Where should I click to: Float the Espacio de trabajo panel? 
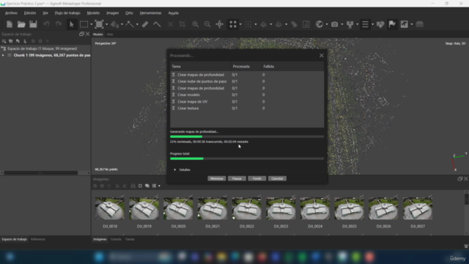[x=81, y=34]
